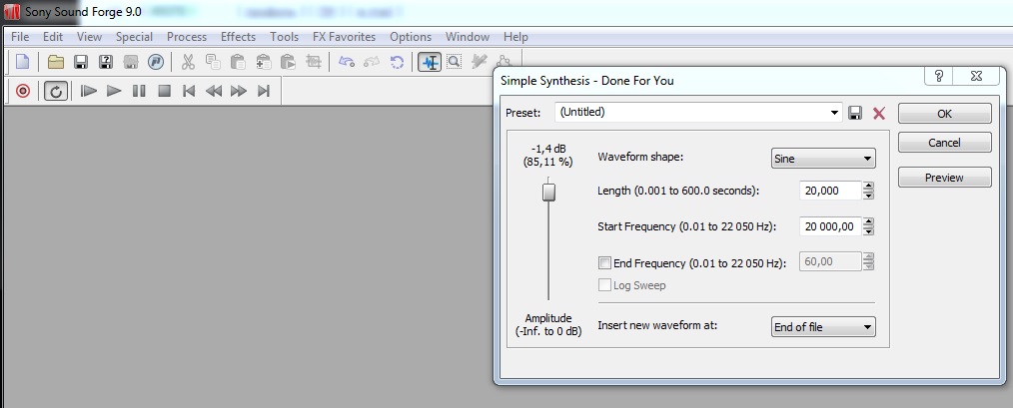The image size is (1013, 408).
Task: Delete preset with red X icon
Action: click(878, 114)
